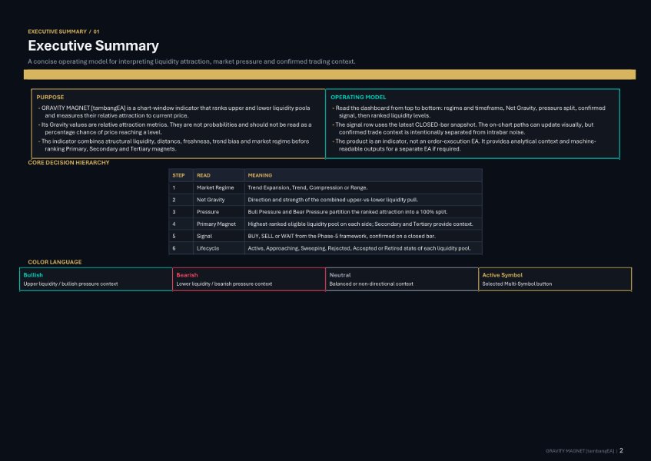Click the red "Bearish" legend title
This screenshot has height=461, width=651.
pos(187,275)
